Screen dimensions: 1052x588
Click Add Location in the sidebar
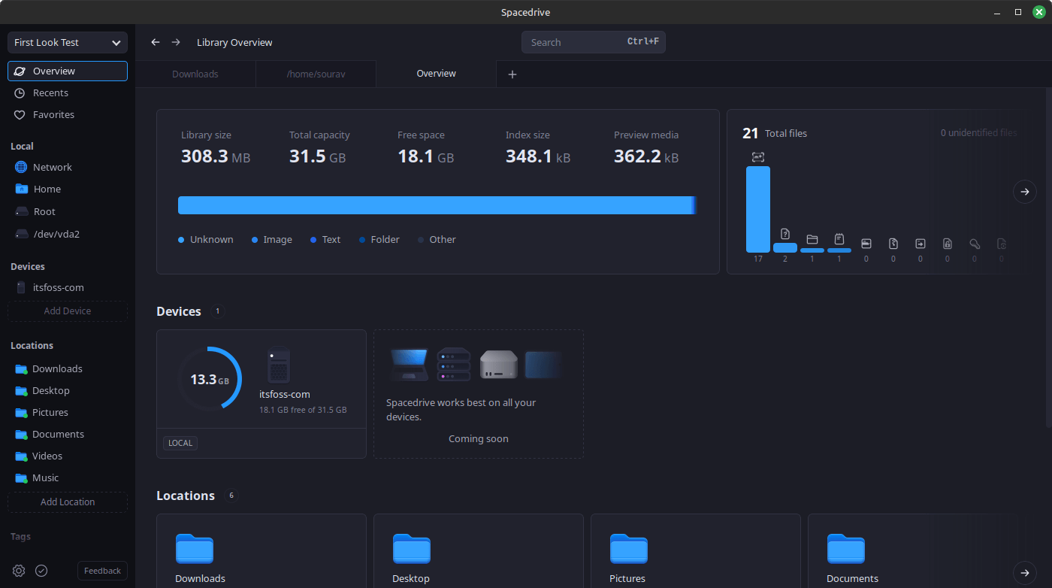[x=67, y=502]
